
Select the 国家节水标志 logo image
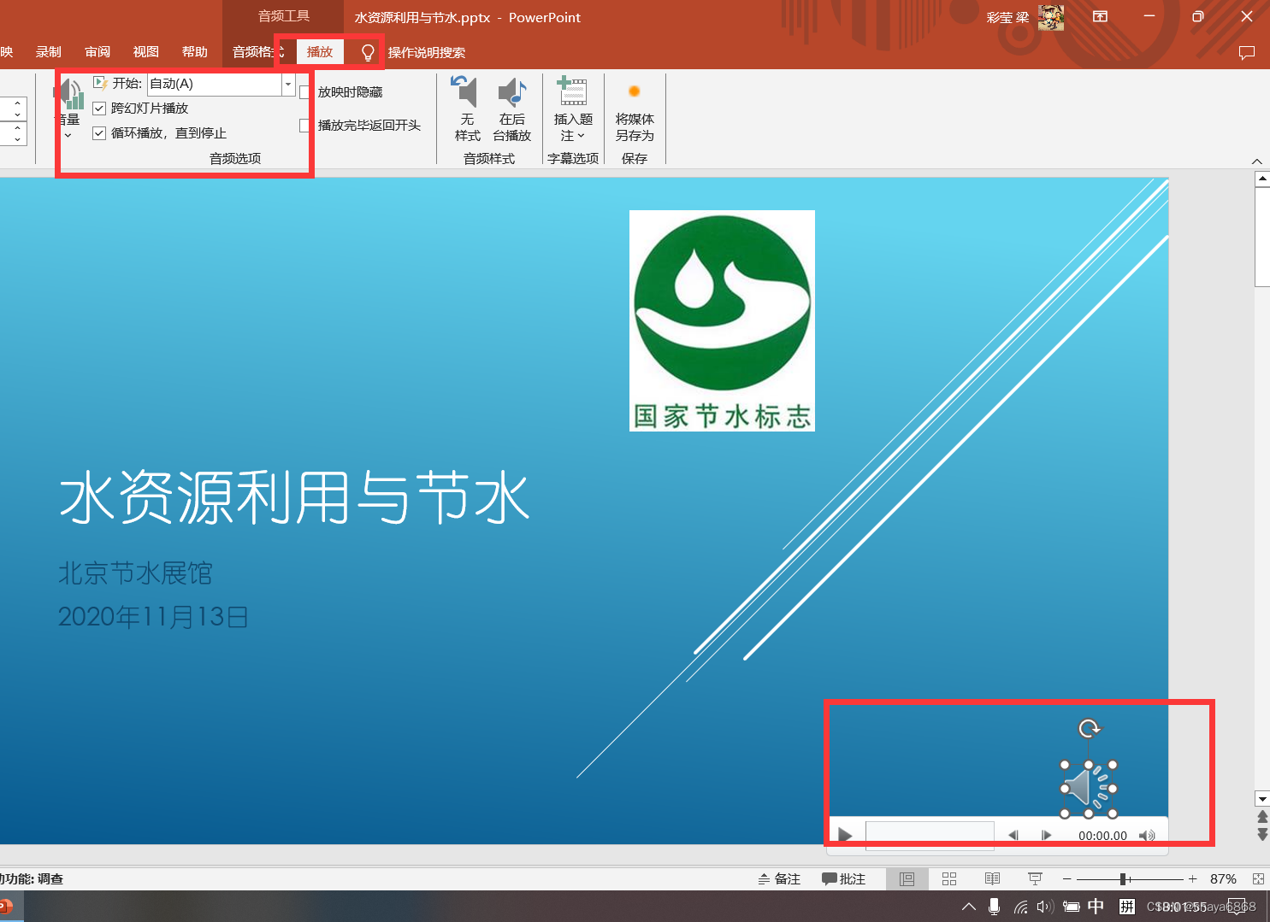click(722, 320)
